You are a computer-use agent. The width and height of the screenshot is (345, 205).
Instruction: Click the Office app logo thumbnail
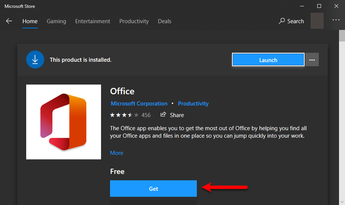pyautogui.click(x=64, y=122)
